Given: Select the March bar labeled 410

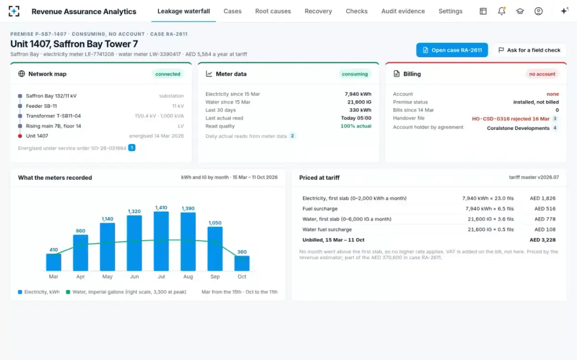Looking at the screenshot, I should coord(53,262).
